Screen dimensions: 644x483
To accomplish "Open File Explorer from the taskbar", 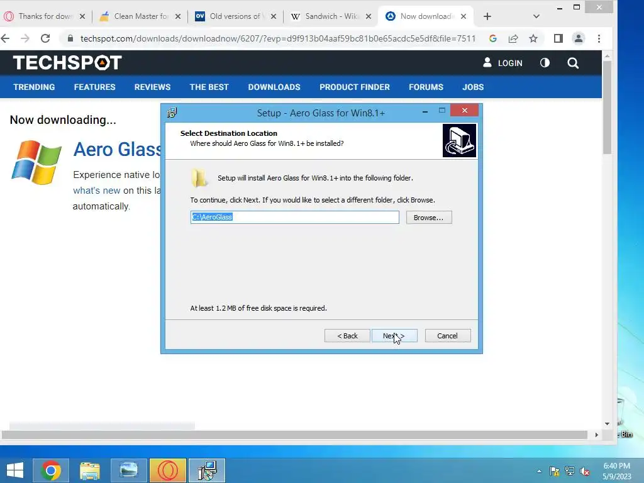I will (89, 470).
